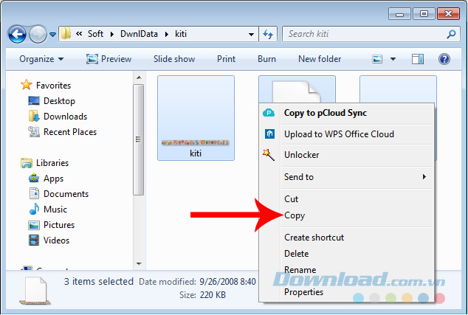Open the address bar history dropdown
468x315 pixels.
[251, 35]
